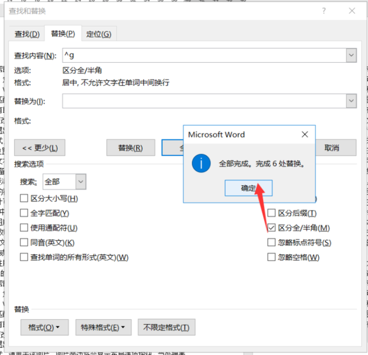Click the 不限定格式(T) button

tap(166, 327)
